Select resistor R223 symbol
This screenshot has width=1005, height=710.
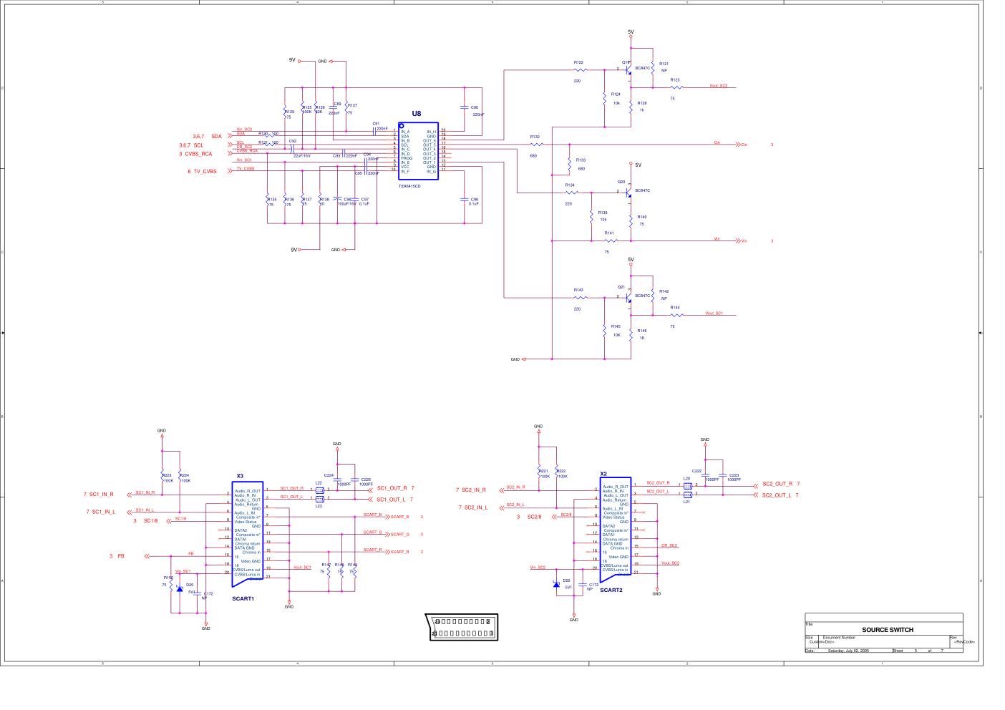click(x=162, y=475)
